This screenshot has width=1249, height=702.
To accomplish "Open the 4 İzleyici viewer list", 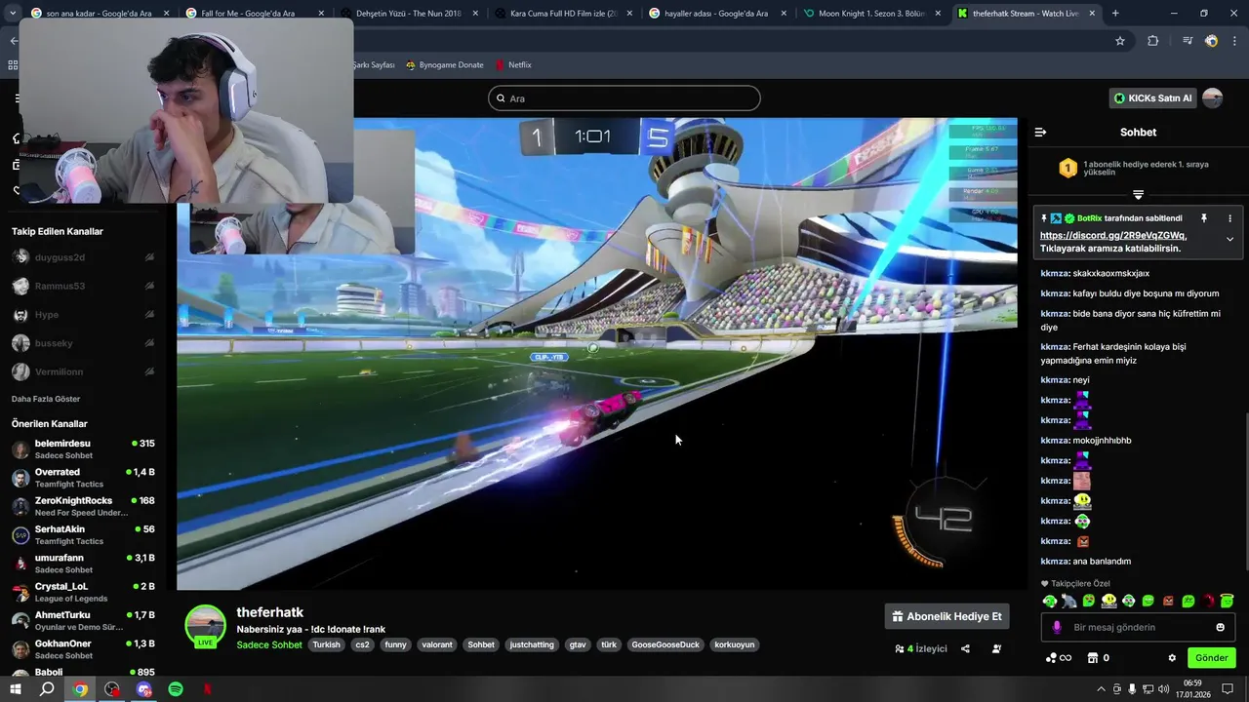I will [x=921, y=648].
